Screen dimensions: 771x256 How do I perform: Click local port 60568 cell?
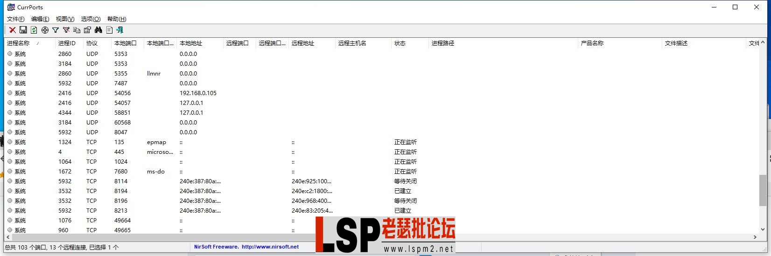pos(122,122)
